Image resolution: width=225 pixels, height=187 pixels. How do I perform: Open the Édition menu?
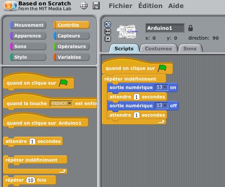tap(150, 6)
